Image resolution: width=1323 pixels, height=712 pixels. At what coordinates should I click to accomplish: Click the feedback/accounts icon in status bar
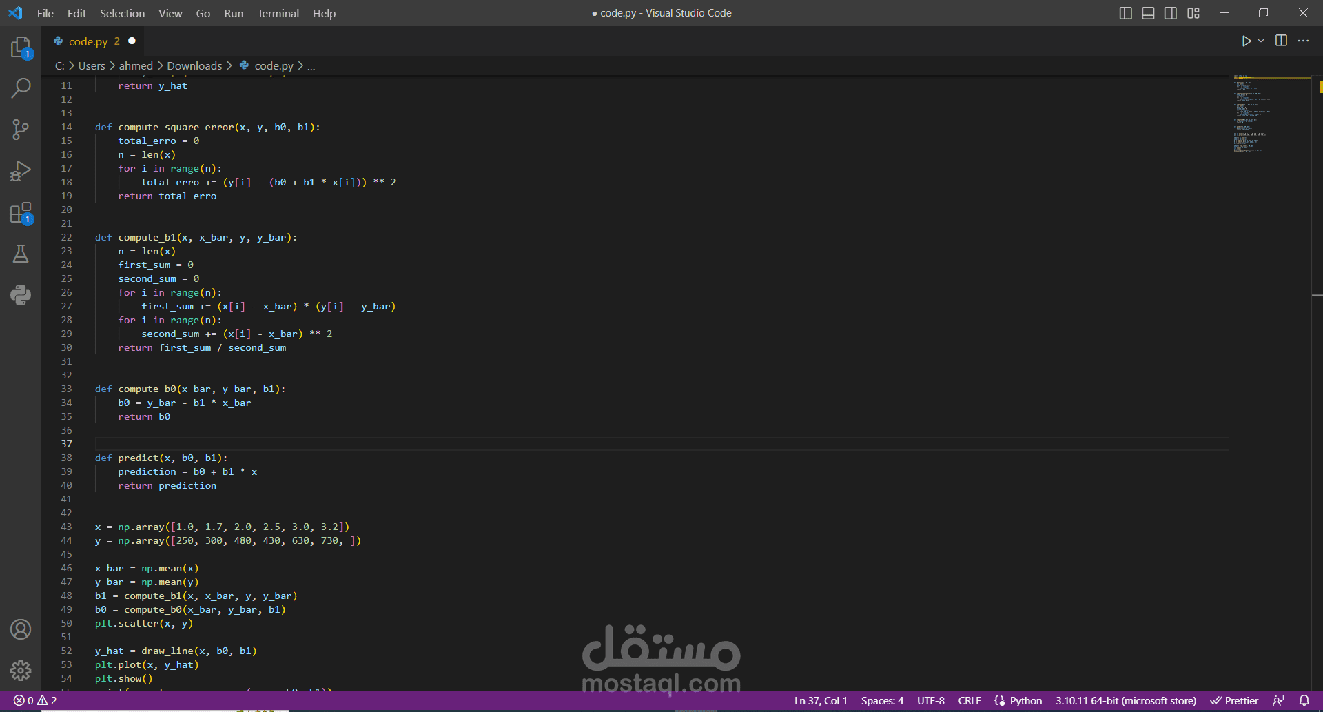(1278, 701)
